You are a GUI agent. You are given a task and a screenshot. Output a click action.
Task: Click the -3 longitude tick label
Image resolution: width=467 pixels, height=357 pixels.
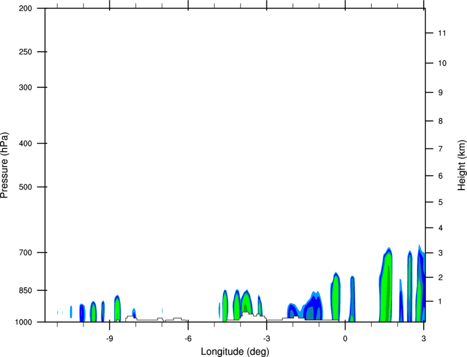(266, 339)
